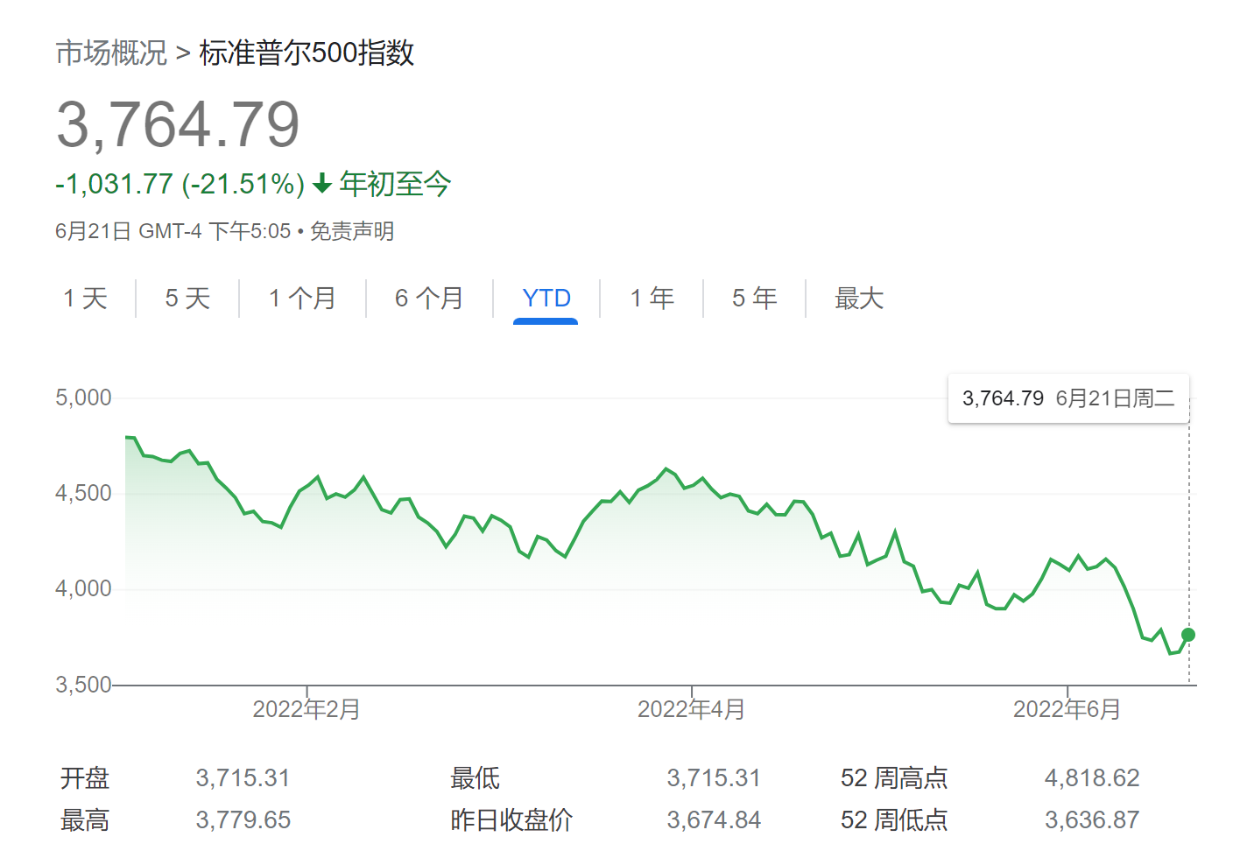Viewport: 1240px width, 858px height.
Task: Select the 1 天 time range tab
Action: [85, 299]
